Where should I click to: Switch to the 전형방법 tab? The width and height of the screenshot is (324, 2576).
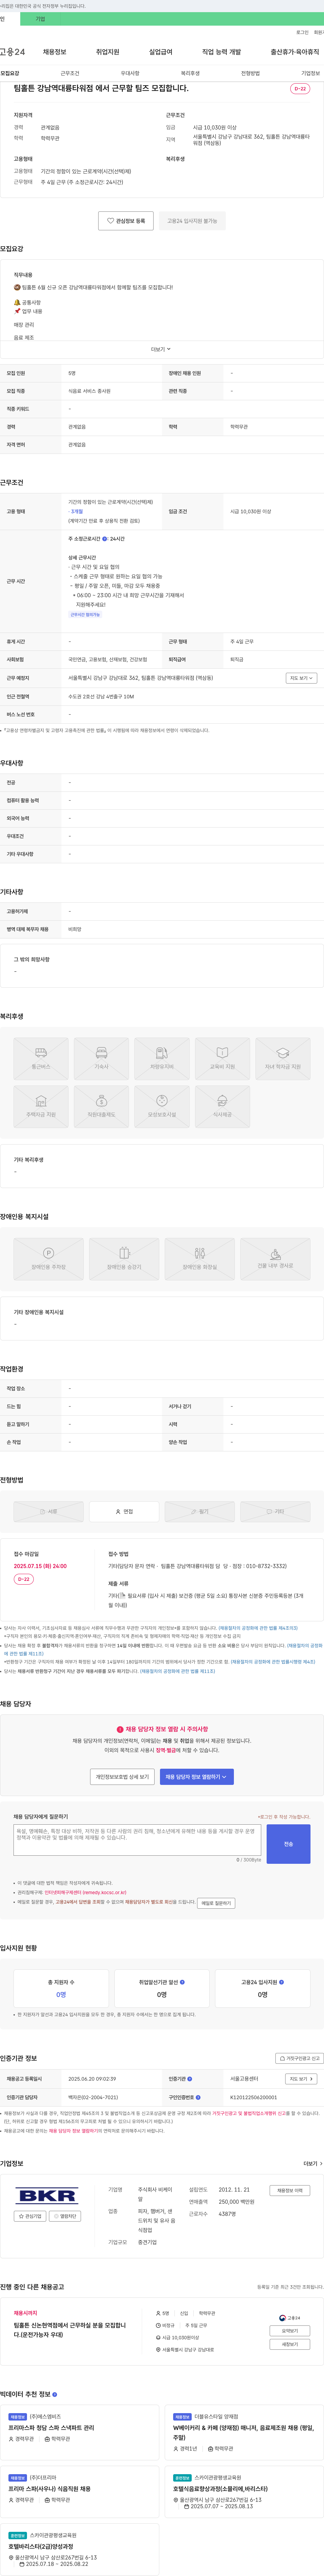click(250, 73)
